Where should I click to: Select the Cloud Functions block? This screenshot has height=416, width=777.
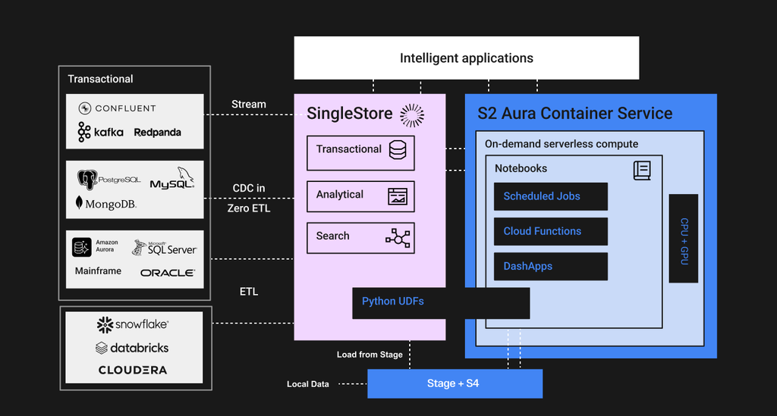coord(551,232)
